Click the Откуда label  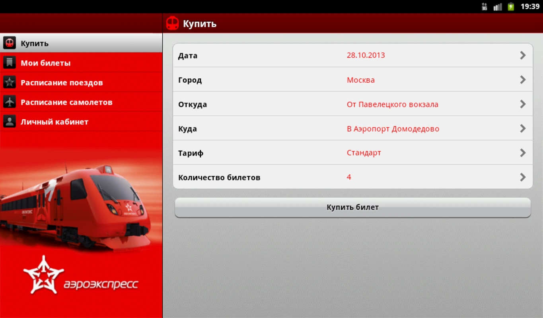pos(193,105)
